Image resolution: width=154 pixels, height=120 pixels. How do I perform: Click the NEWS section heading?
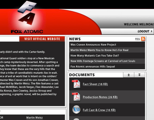pos(75,39)
